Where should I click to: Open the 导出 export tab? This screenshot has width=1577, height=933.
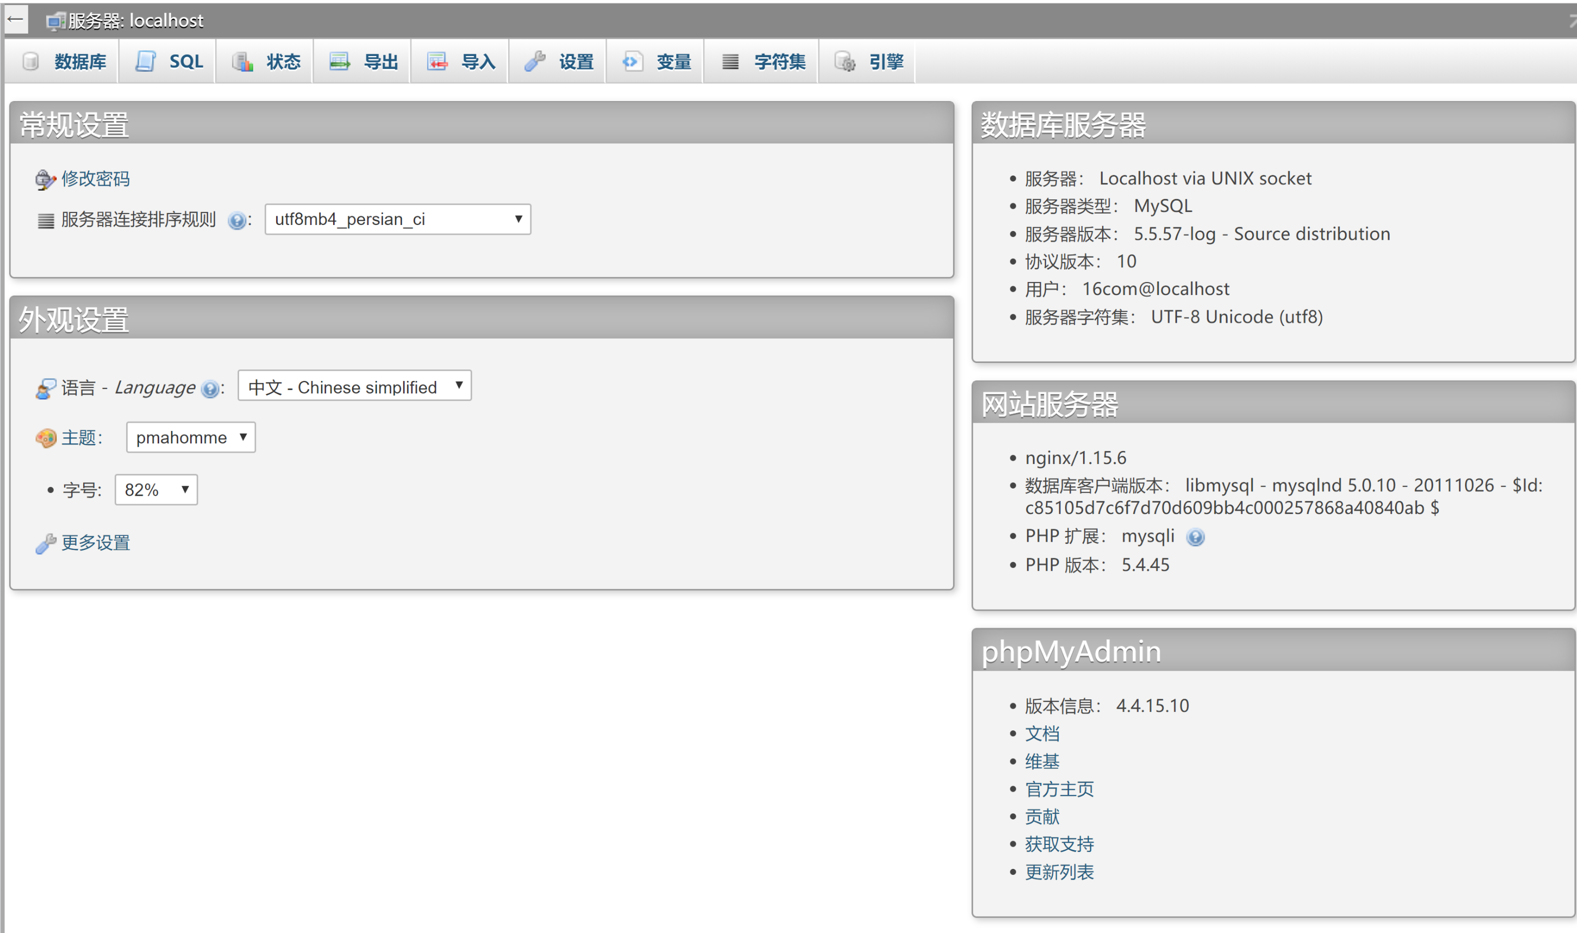362,61
